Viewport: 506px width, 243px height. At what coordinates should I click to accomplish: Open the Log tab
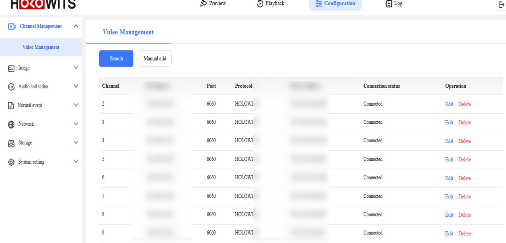(x=394, y=3)
